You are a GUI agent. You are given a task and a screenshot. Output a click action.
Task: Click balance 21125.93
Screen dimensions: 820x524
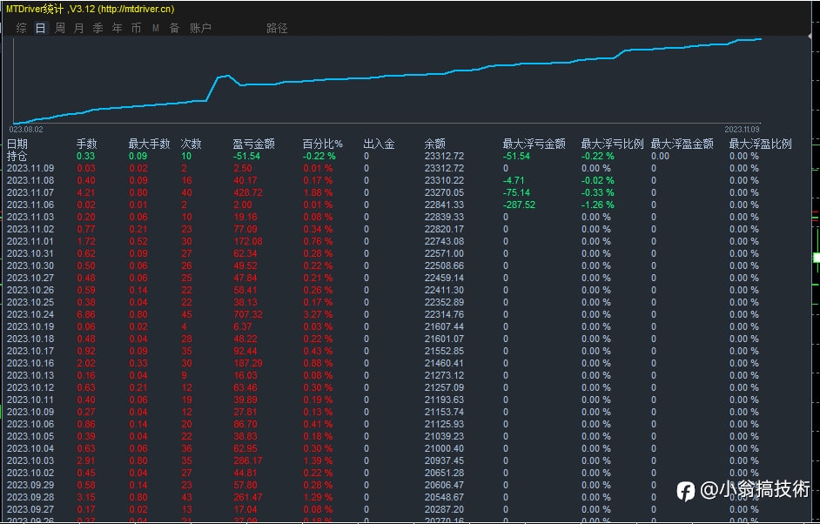(444, 424)
